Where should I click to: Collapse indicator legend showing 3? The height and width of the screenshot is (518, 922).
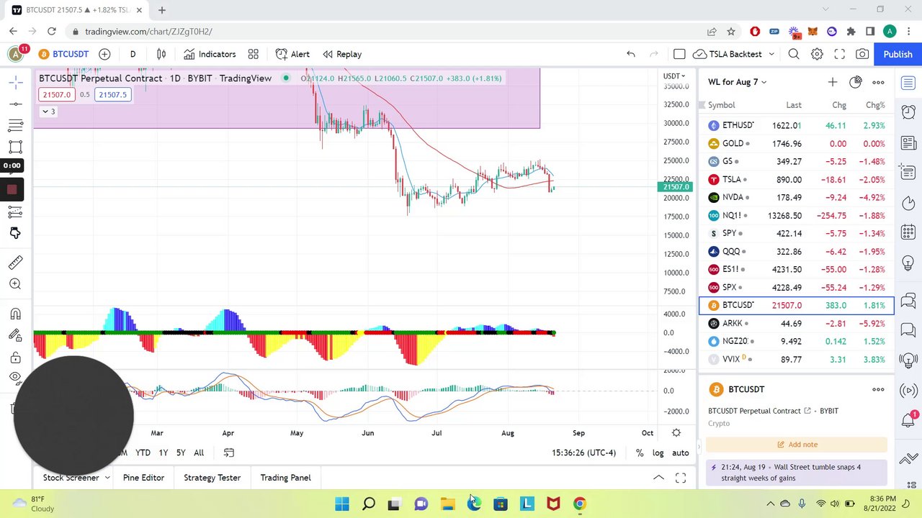tap(48, 112)
